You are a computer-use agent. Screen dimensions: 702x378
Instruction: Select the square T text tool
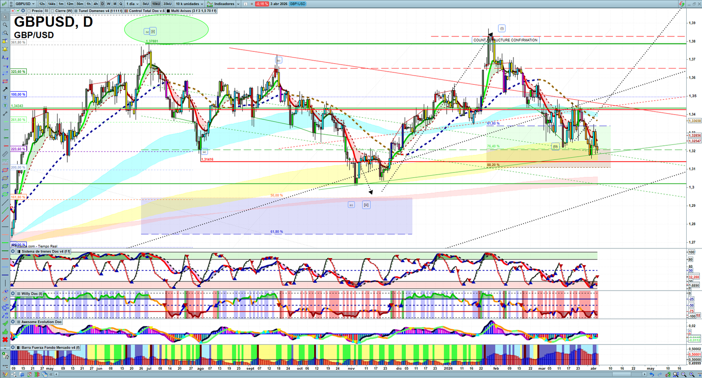(5, 97)
